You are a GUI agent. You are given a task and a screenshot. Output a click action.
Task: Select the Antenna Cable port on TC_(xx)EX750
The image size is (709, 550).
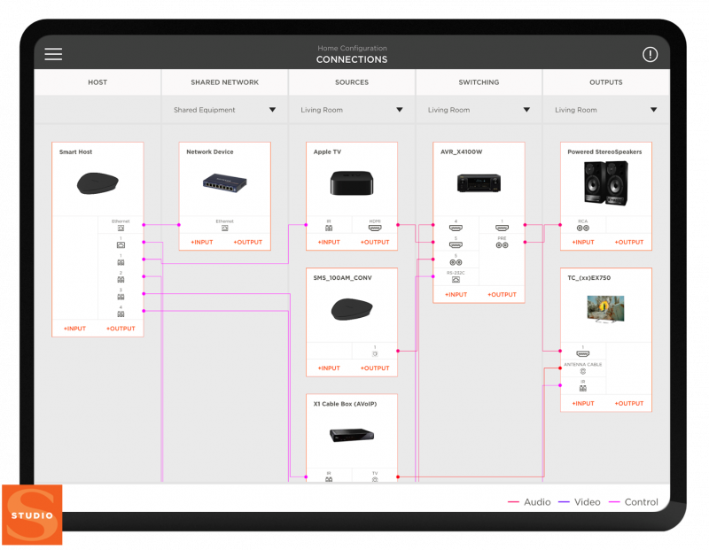pos(583,371)
